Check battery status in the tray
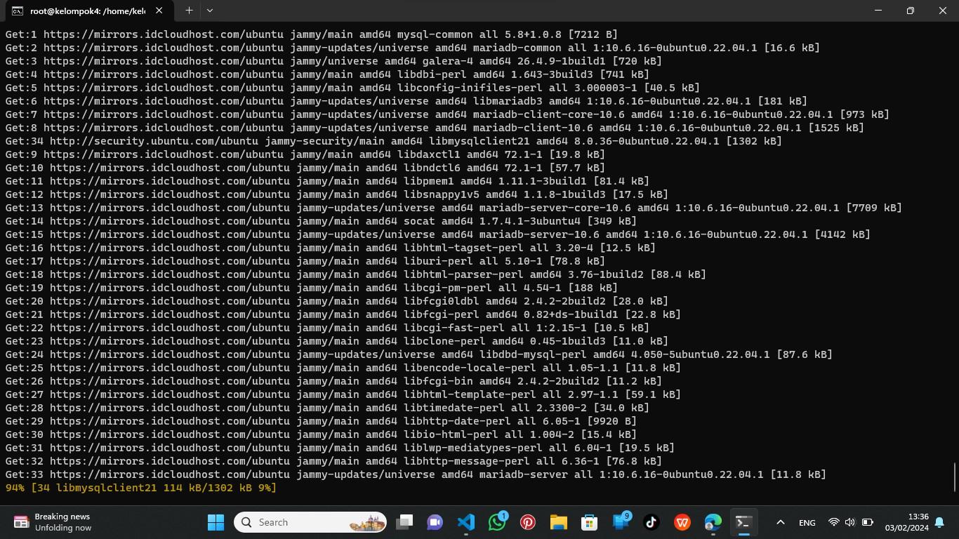This screenshot has height=539, width=959. click(868, 522)
